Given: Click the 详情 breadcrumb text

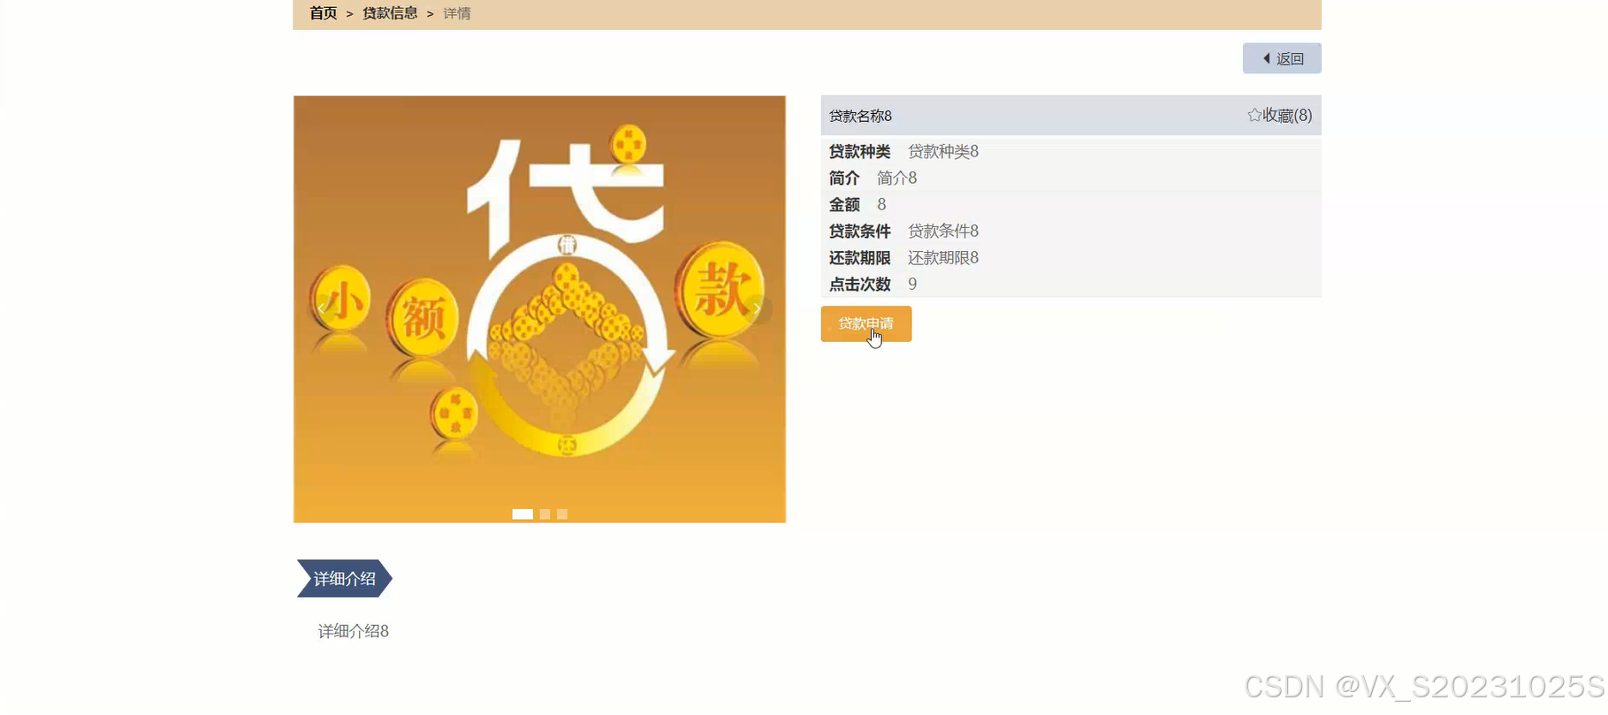Looking at the screenshot, I should [x=457, y=13].
